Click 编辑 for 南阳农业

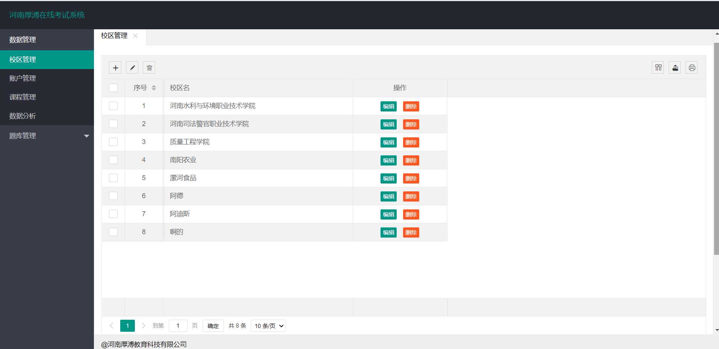pos(388,160)
